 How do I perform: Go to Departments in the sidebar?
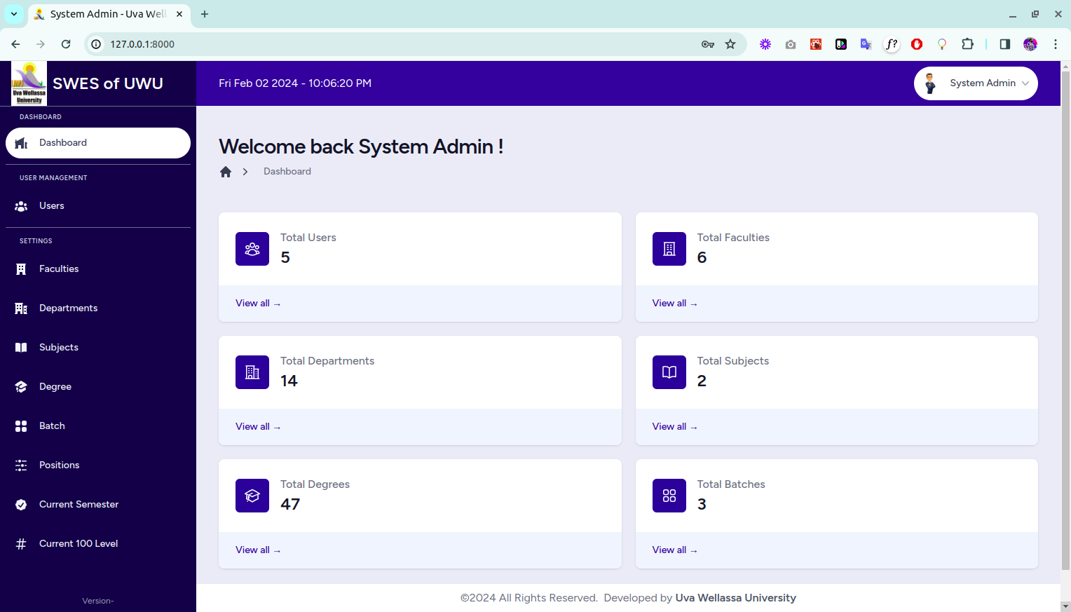tap(68, 308)
